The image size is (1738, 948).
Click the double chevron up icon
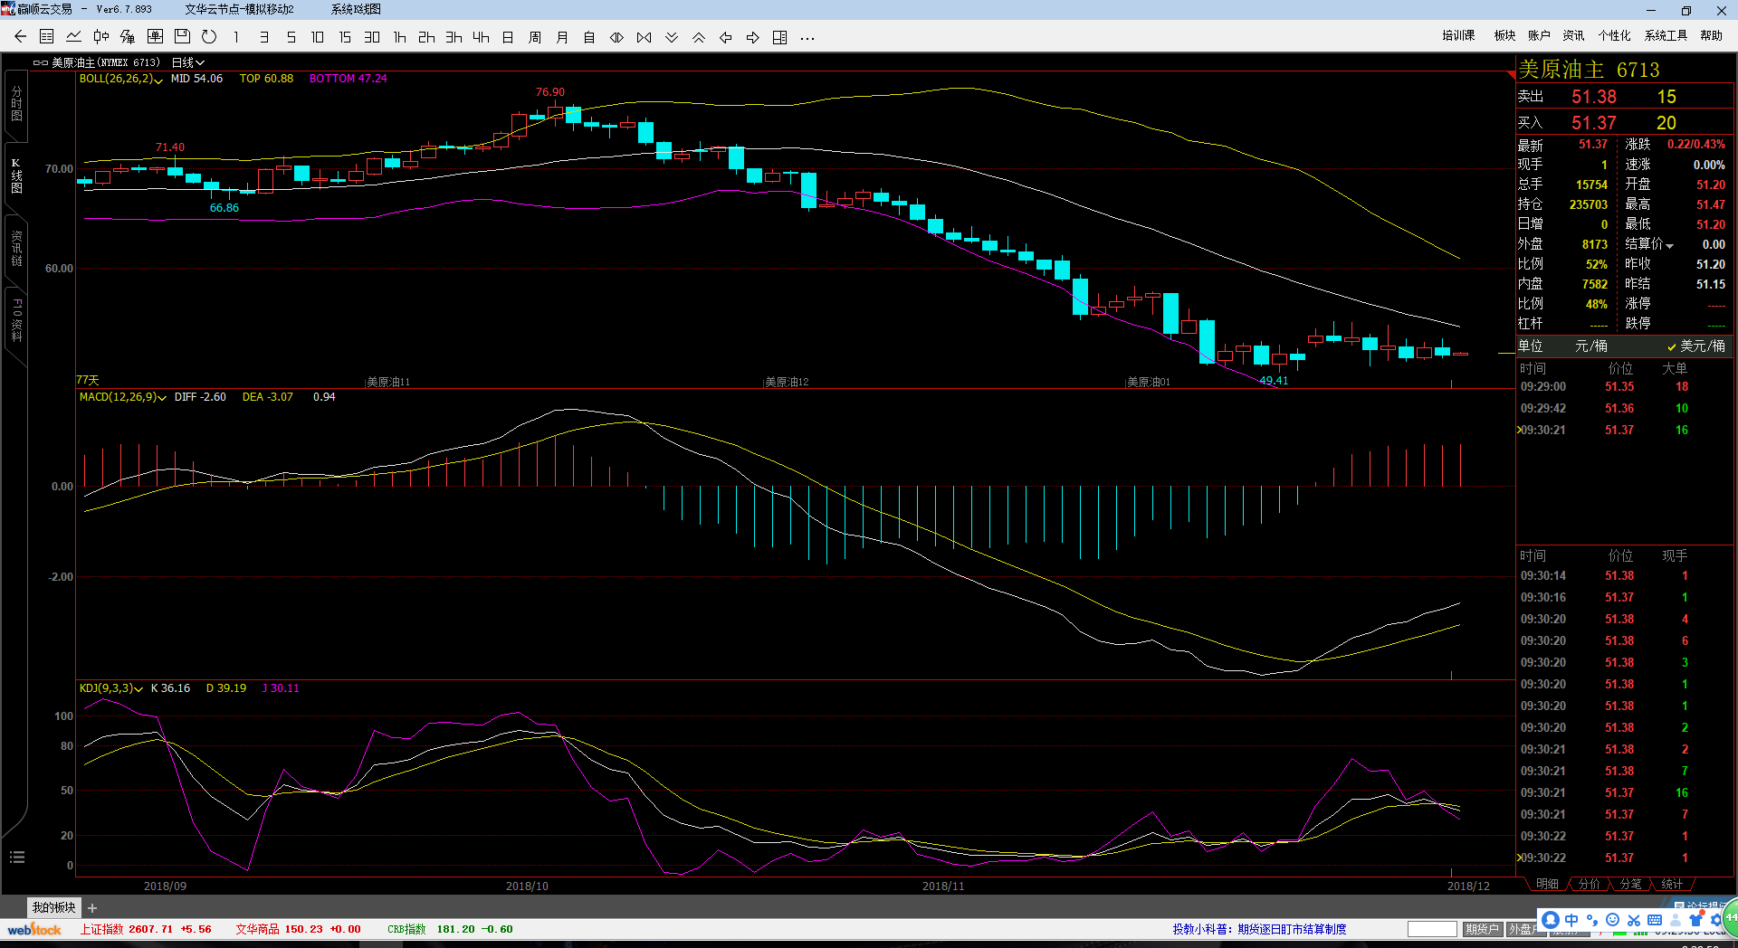coord(698,37)
